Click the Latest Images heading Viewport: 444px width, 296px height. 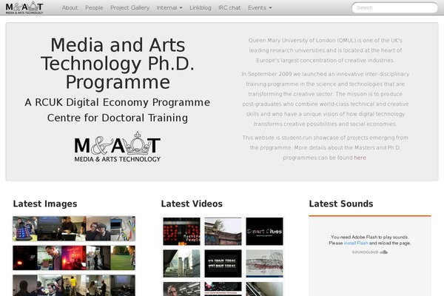point(45,203)
